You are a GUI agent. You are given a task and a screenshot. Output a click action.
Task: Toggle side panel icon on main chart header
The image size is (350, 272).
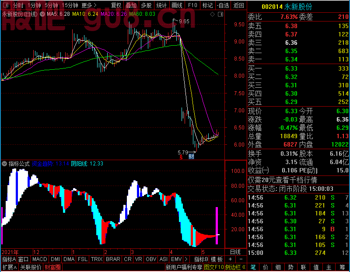[220, 14]
